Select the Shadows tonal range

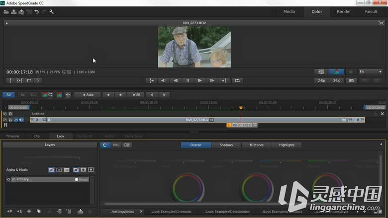226,145
